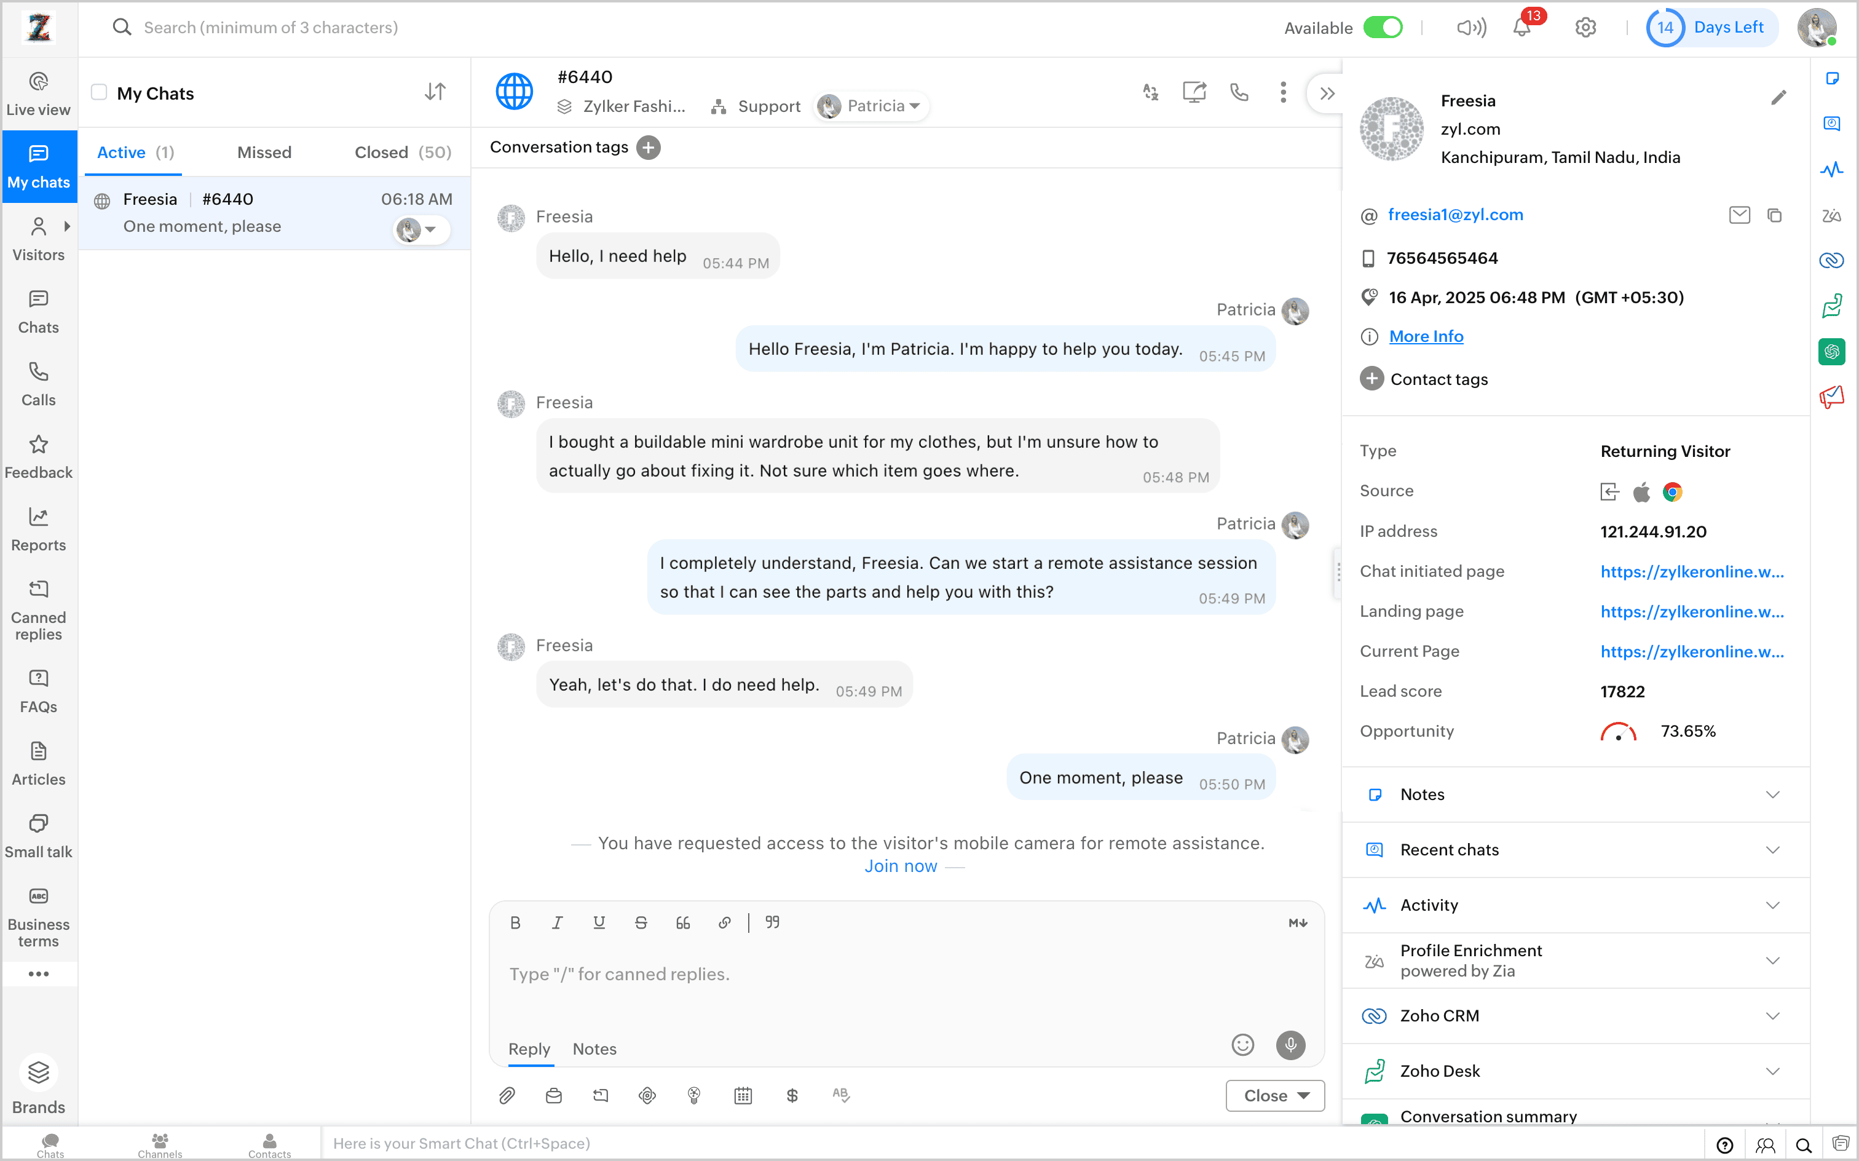This screenshot has height=1161, width=1859.
Task: Toggle underline formatting
Action: point(599,923)
